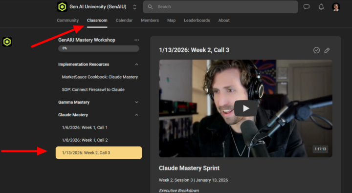Click the hexagon group icon in left sidebar
This screenshot has width=352, height=193.
click(7, 42)
